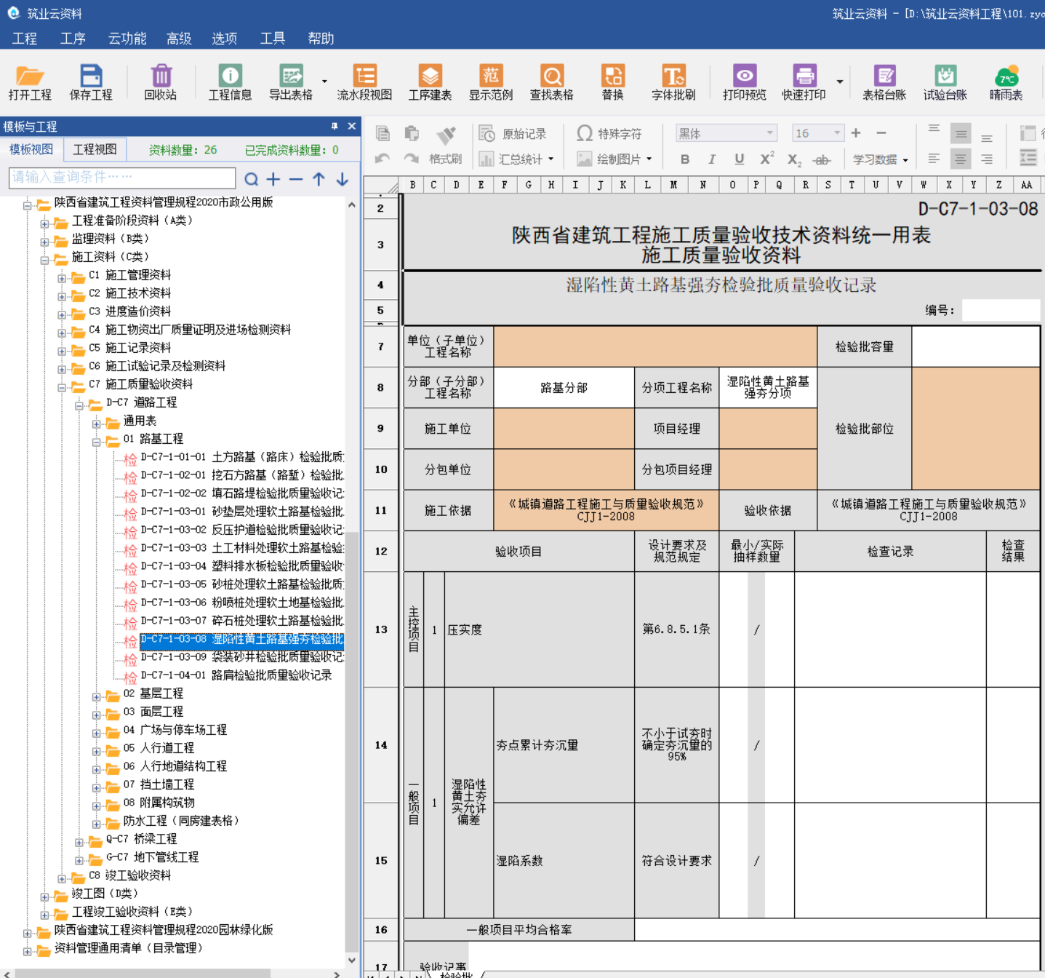Increase font size with plus icon
The height and width of the screenshot is (978, 1045).
point(856,133)
